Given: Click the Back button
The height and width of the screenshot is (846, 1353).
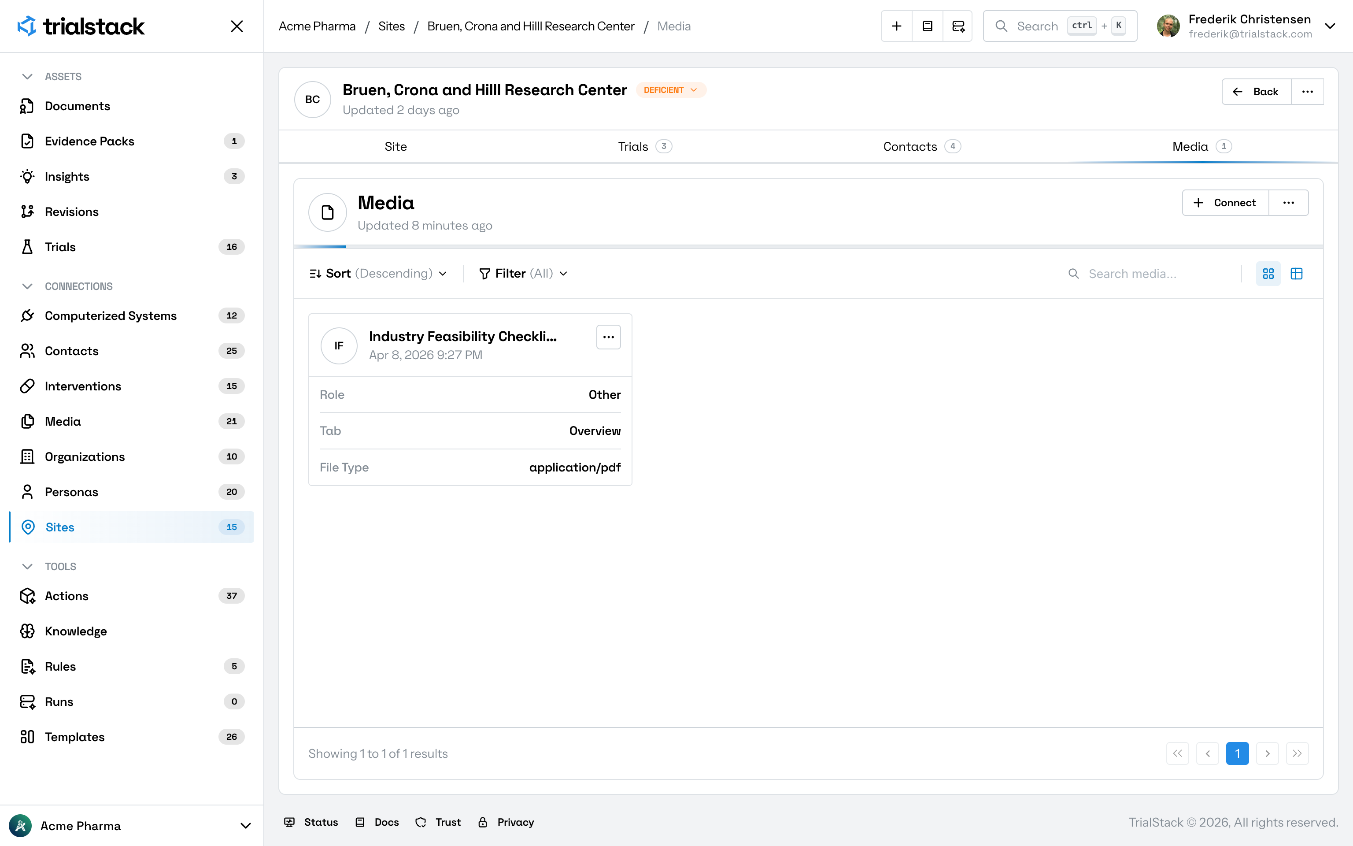Looking at the screenshot, I should coord(1256,92).
